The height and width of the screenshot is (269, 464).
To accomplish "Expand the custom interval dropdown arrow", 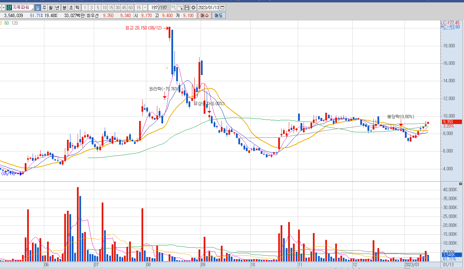I will (145, 8).
